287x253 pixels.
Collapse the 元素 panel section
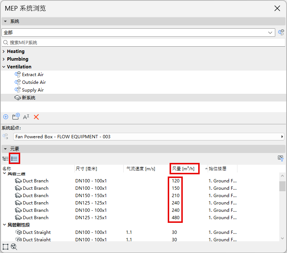[x=5, y=149]
